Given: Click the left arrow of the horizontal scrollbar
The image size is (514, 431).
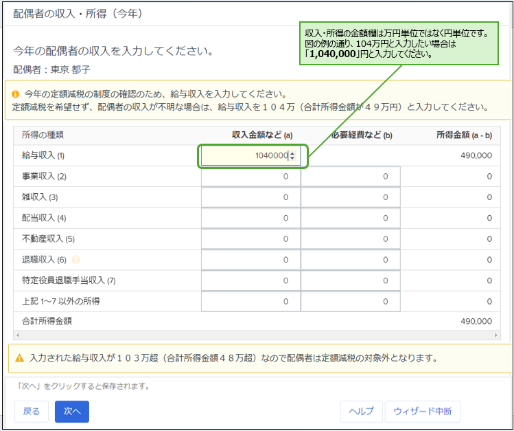Looking at the screenshot, I should 17,335.
